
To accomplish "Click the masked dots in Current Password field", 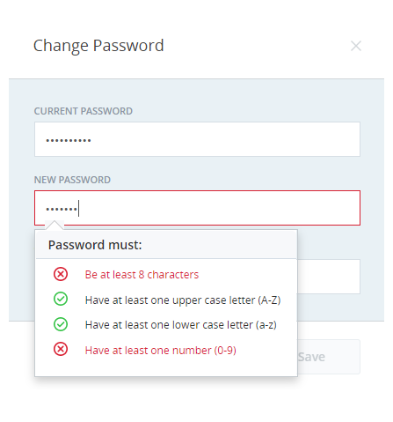I will tap(69, 140).
